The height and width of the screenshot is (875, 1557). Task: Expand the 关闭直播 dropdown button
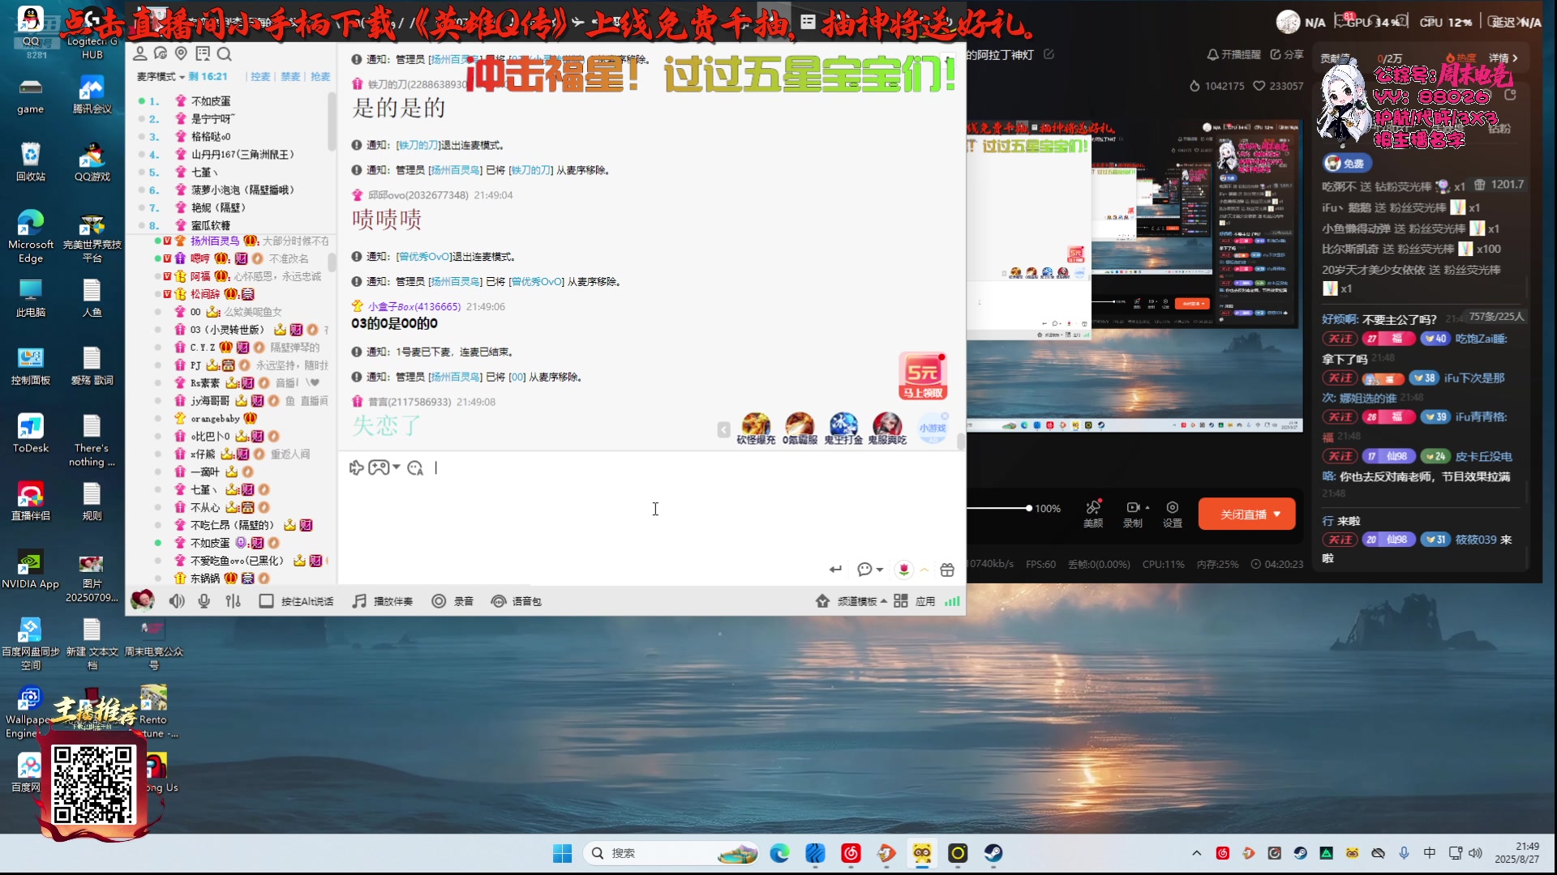pyautogui.click(x=1277, y=514)
